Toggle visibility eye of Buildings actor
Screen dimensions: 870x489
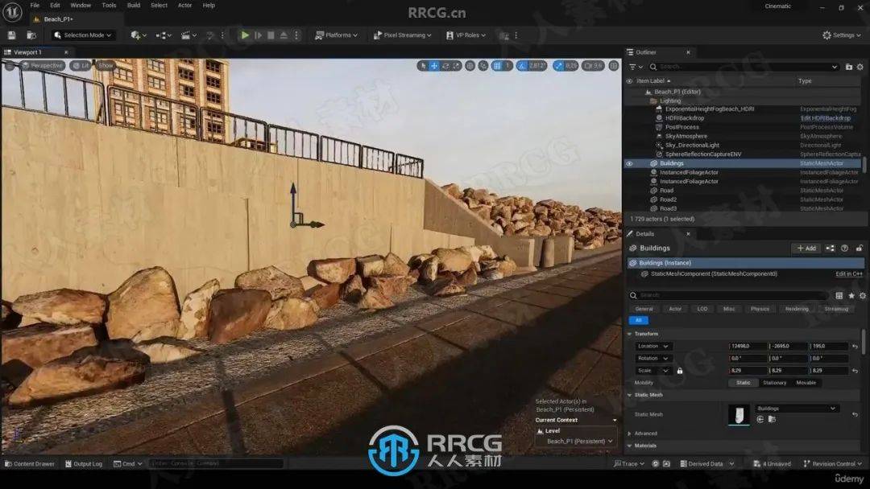point(629,163)
